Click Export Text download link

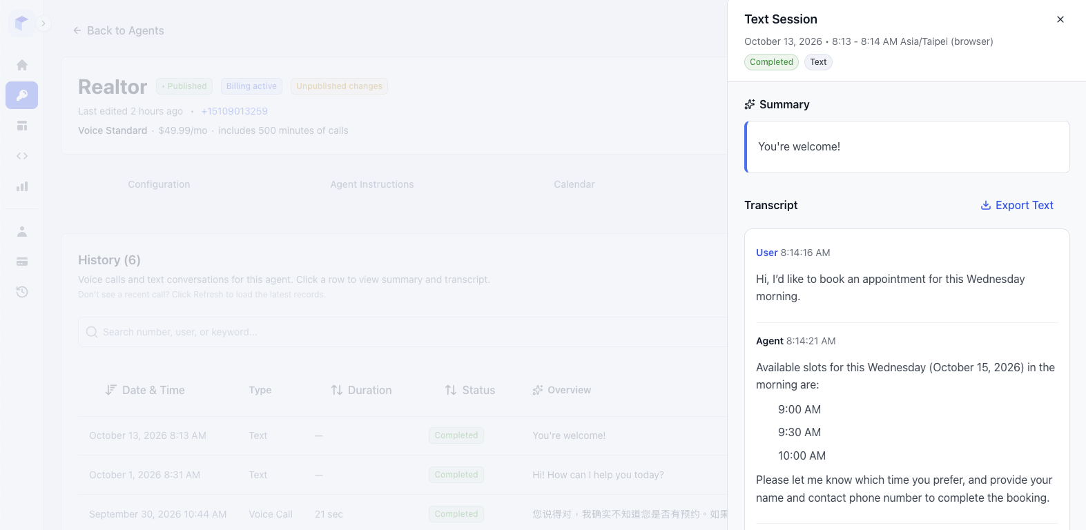1017,205
